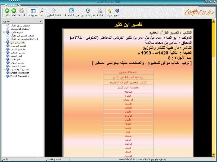Image resolution: width=217 pixels, height=162 pixels.
Task: Open the bookmarks list star icon
Action: [54, 11]
